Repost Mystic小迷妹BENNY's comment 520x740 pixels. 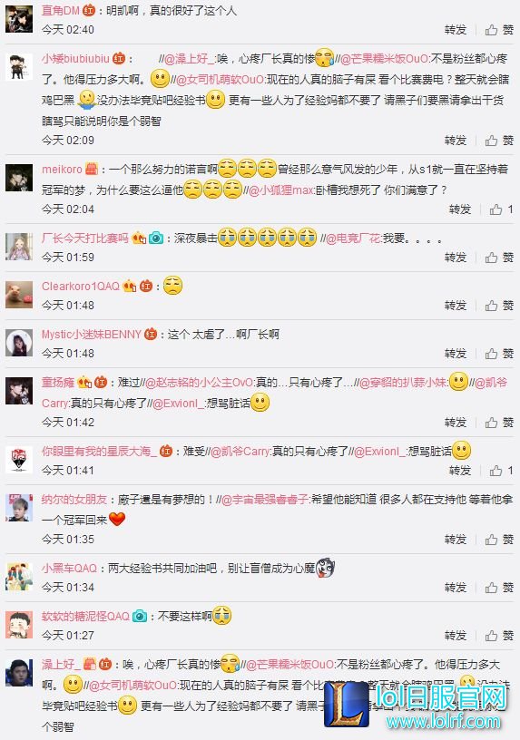point(456,353)
